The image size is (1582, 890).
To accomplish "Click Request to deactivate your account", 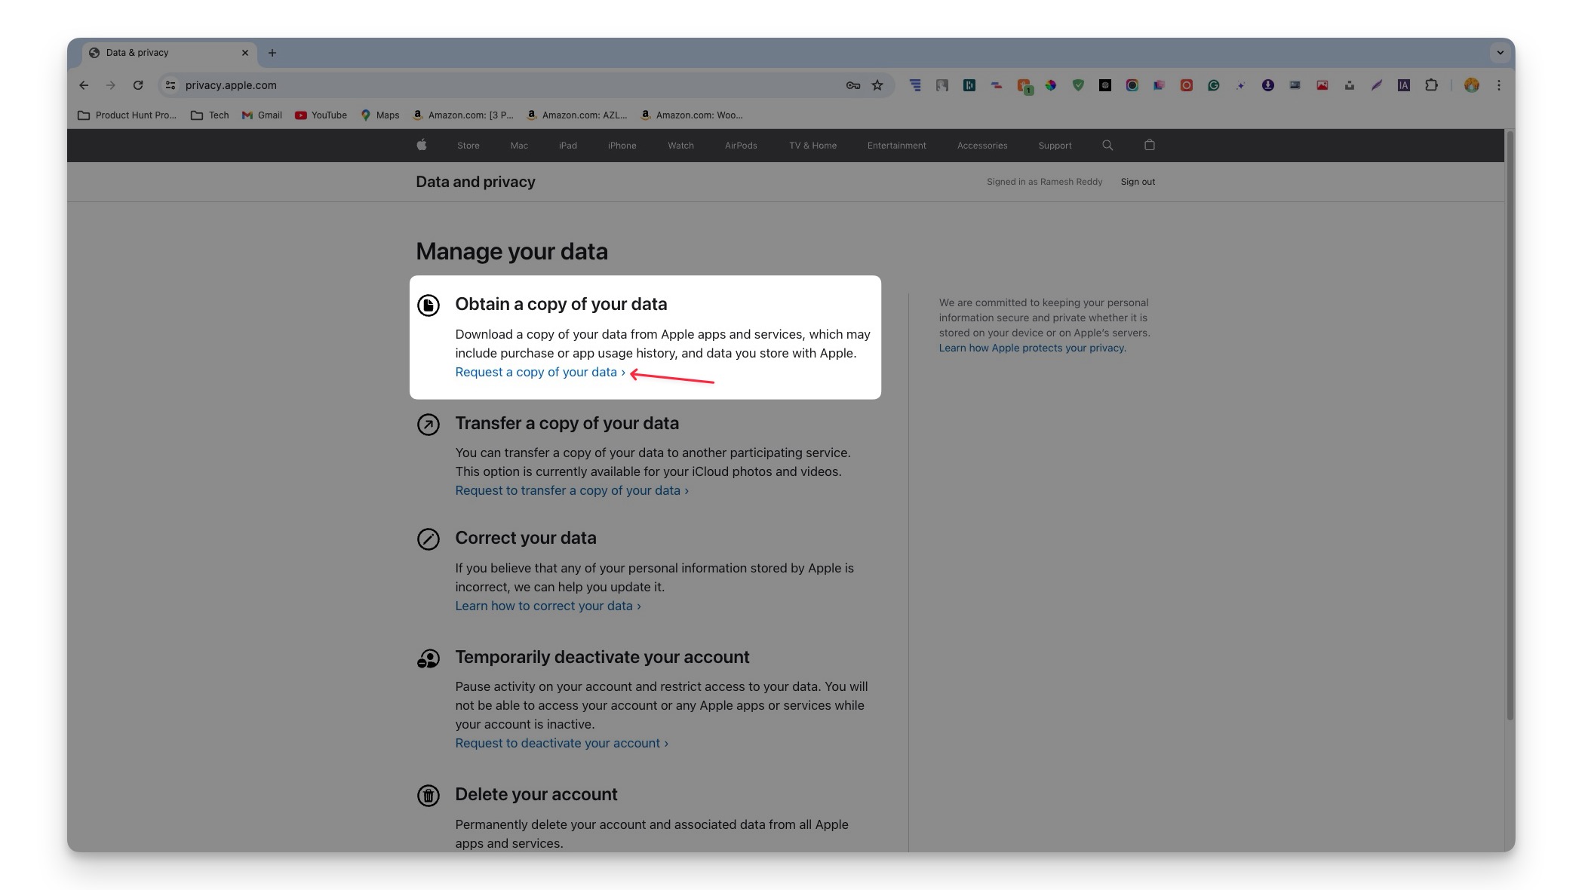I will 561,744.
